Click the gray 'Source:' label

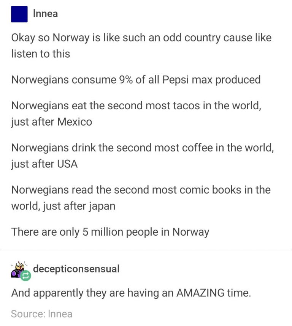pos(28,314)
